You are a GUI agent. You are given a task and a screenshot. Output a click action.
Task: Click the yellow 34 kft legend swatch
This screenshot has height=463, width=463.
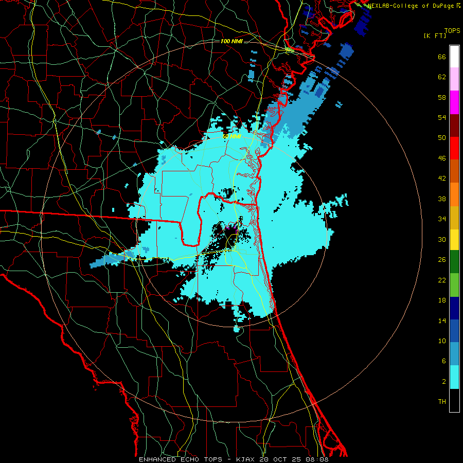[x=454, y=240]
